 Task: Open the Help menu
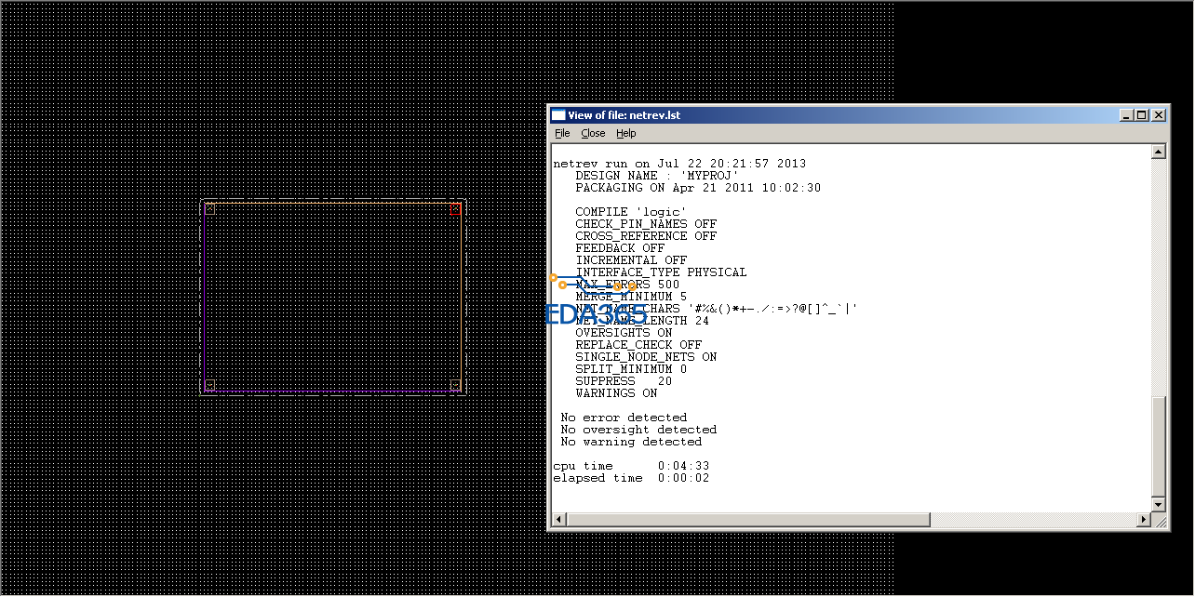pyautogui.click(x=626, y=134)
